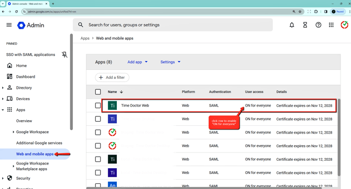Click the Google Admin logo
Screen dimensions: 351x189
click(31, 25)
